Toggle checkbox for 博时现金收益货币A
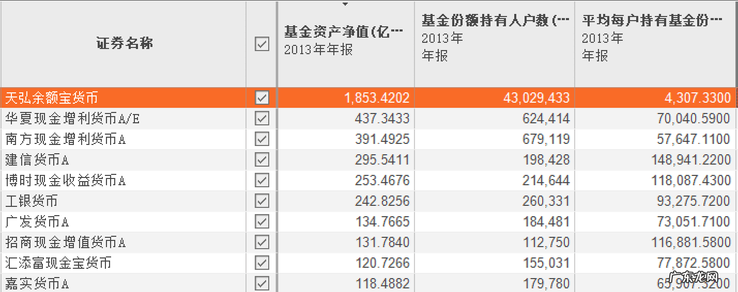738x292 pixels. pos(262,181)
